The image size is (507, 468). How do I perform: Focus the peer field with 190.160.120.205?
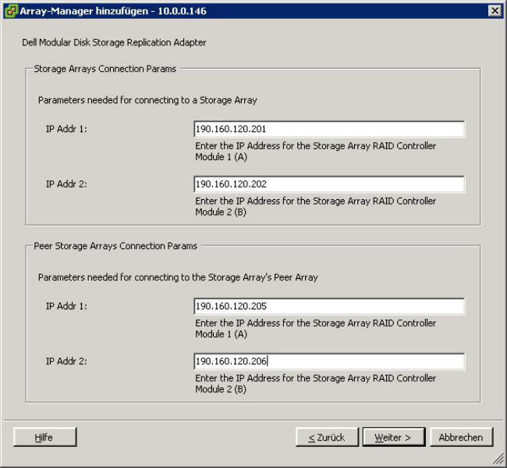click(328, 306)
